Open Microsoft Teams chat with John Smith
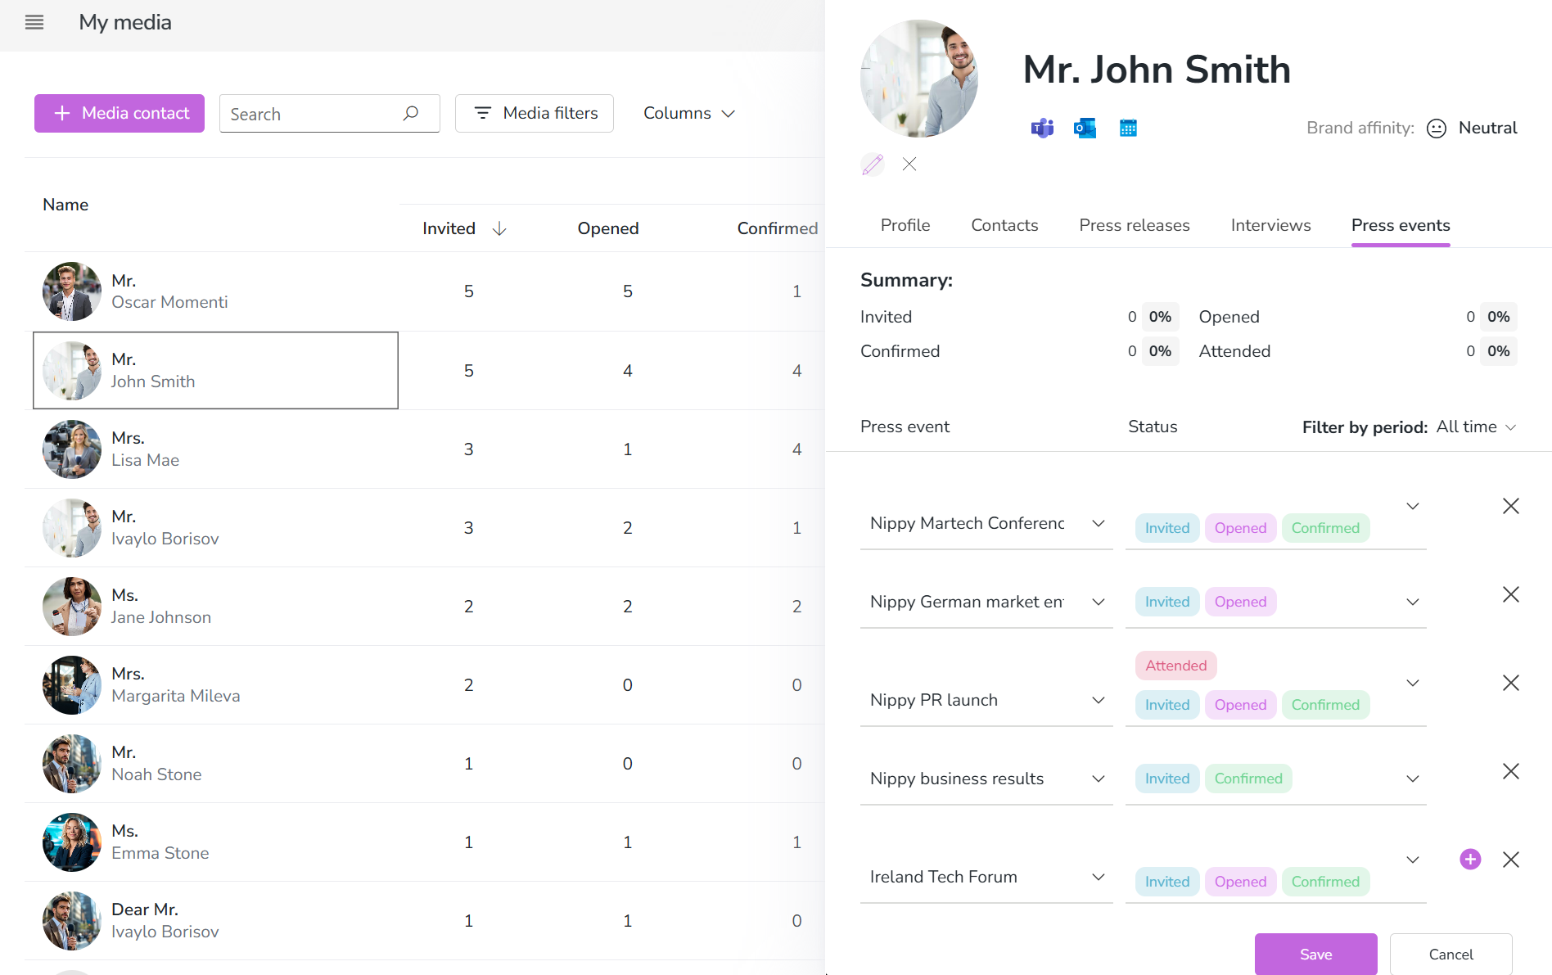 (x=1042, y=129)
